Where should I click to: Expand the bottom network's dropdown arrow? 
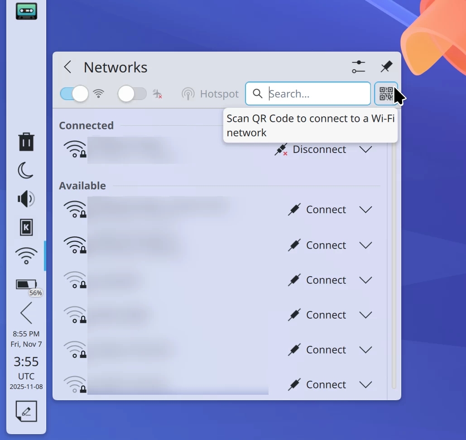click(x=365, y=384)
